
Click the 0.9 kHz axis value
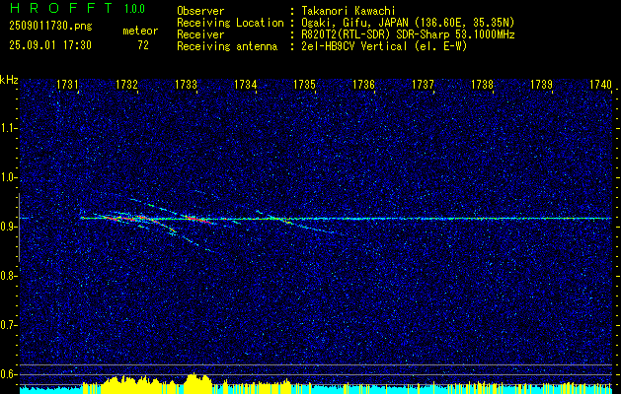(7, 227)
